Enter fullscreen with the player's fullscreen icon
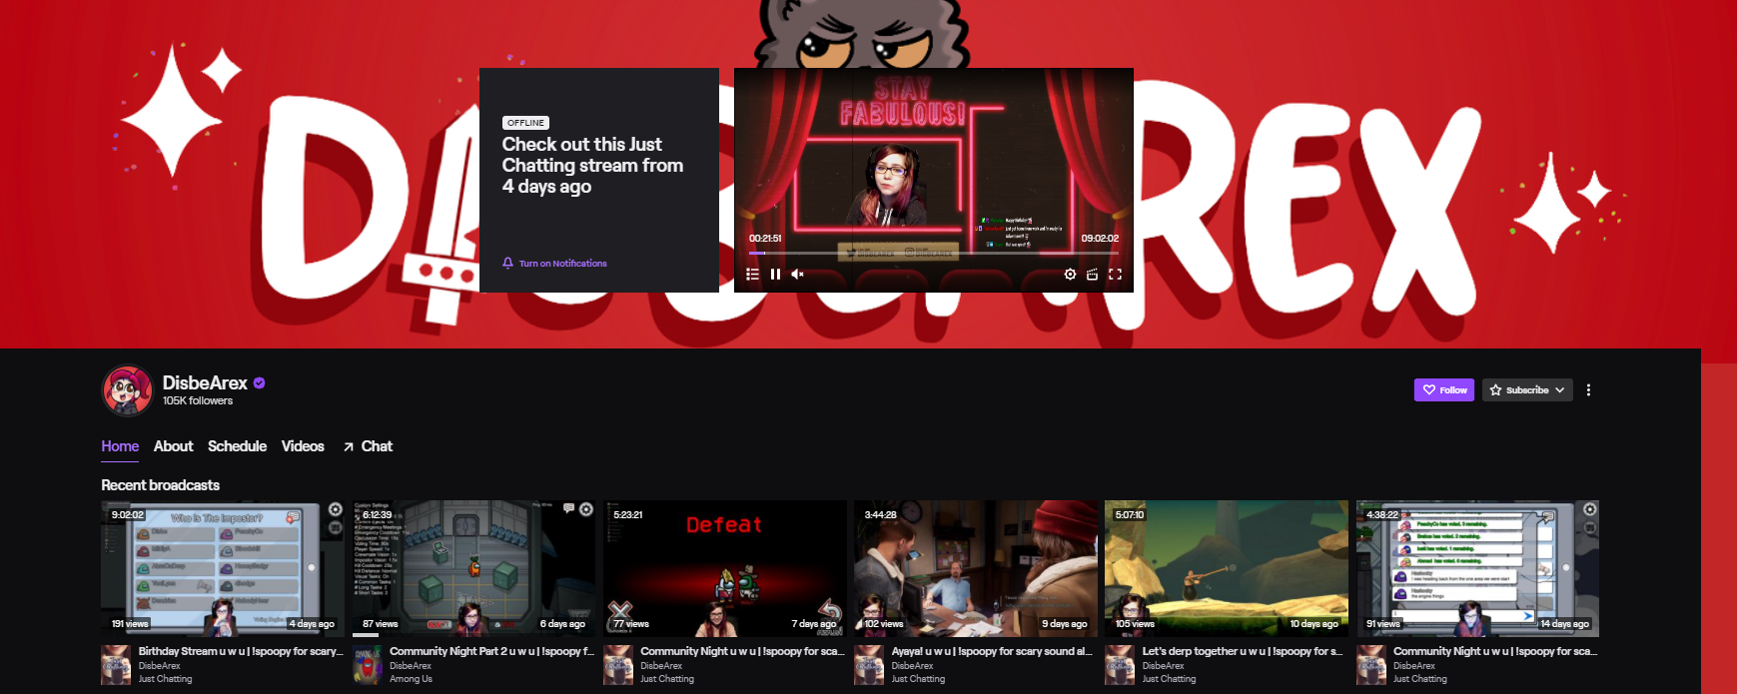1737x694 pixels. [1115, 274]
